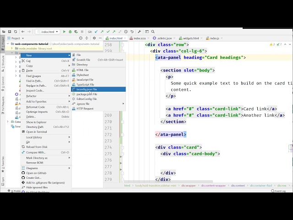Click the Search Everywhere magnifier icon
Viewport: 293px width, 220px height.
(153, 32)
